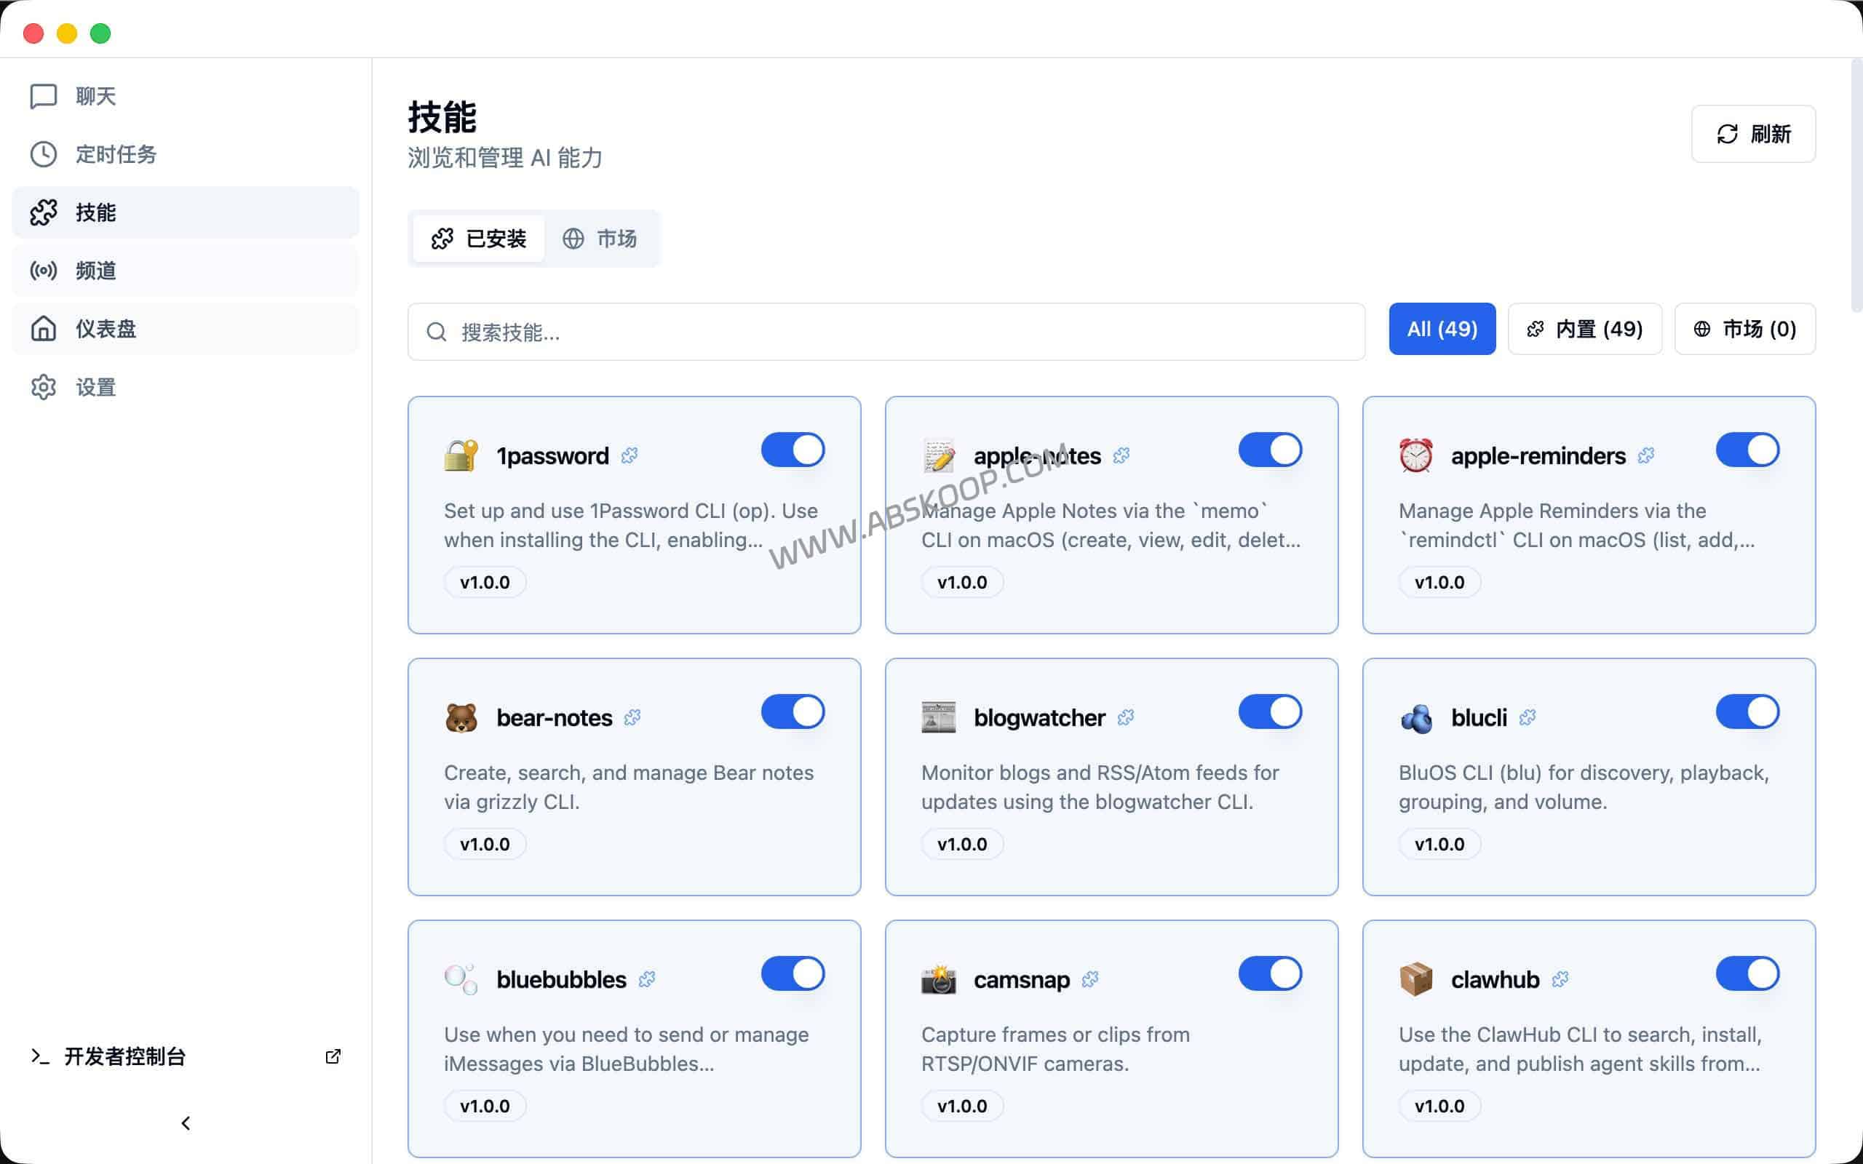The height and width of the screenshot is (1164, 1863).
Task: Select the All (49) filter pill
Action: click(x=1442, y=329)
